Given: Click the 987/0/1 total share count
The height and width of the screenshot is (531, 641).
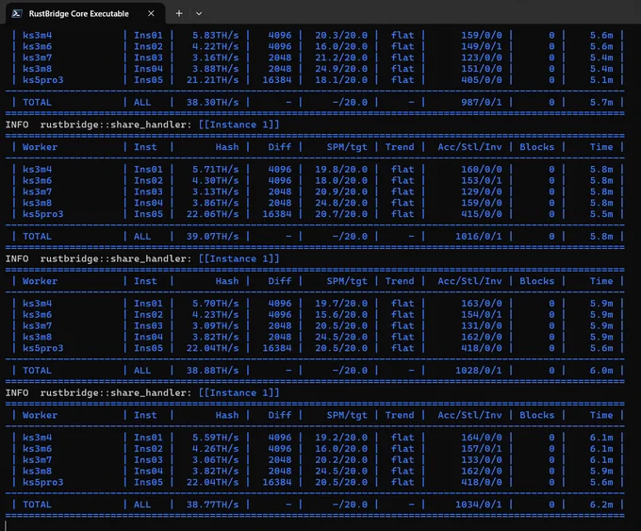Looking at the screenshot, I should point(482,102).
